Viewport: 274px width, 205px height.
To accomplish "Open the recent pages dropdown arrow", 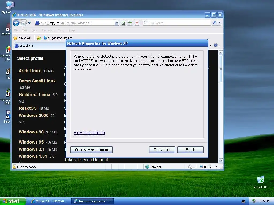I will coord(29,23).
